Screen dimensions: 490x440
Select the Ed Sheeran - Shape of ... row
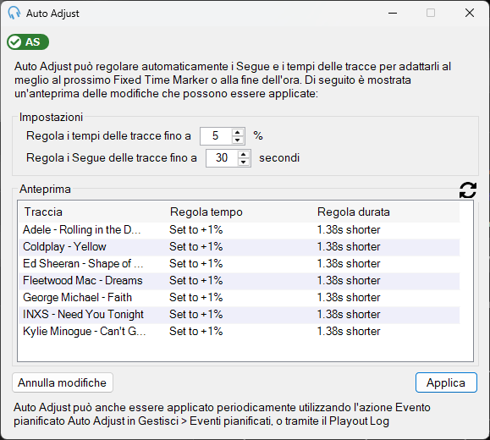coord(239,263)
